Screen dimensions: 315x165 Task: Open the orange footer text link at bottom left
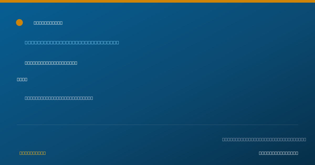(x=33, y=153)
